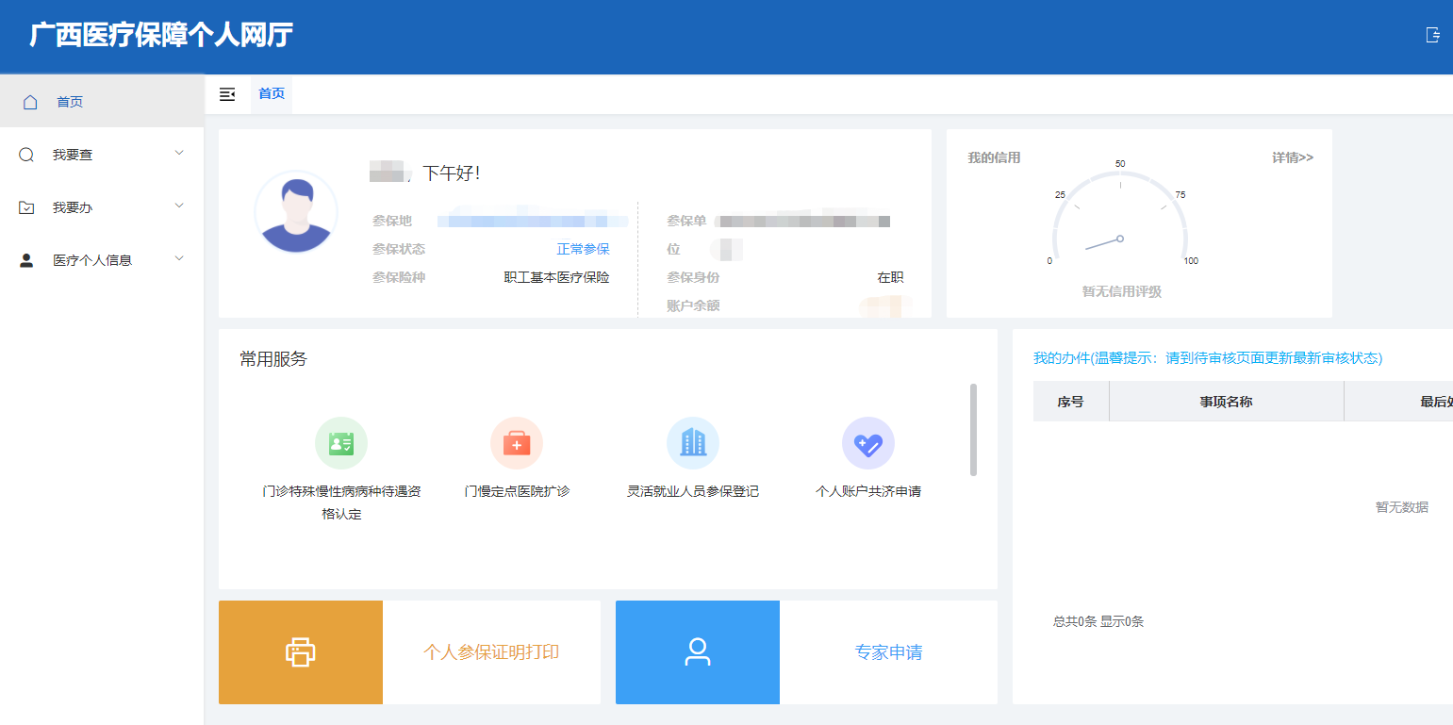Select the 门慢定点医院扩诊 service icon
The width and height of the screenshot is (1453, 725).
point(517,442)
